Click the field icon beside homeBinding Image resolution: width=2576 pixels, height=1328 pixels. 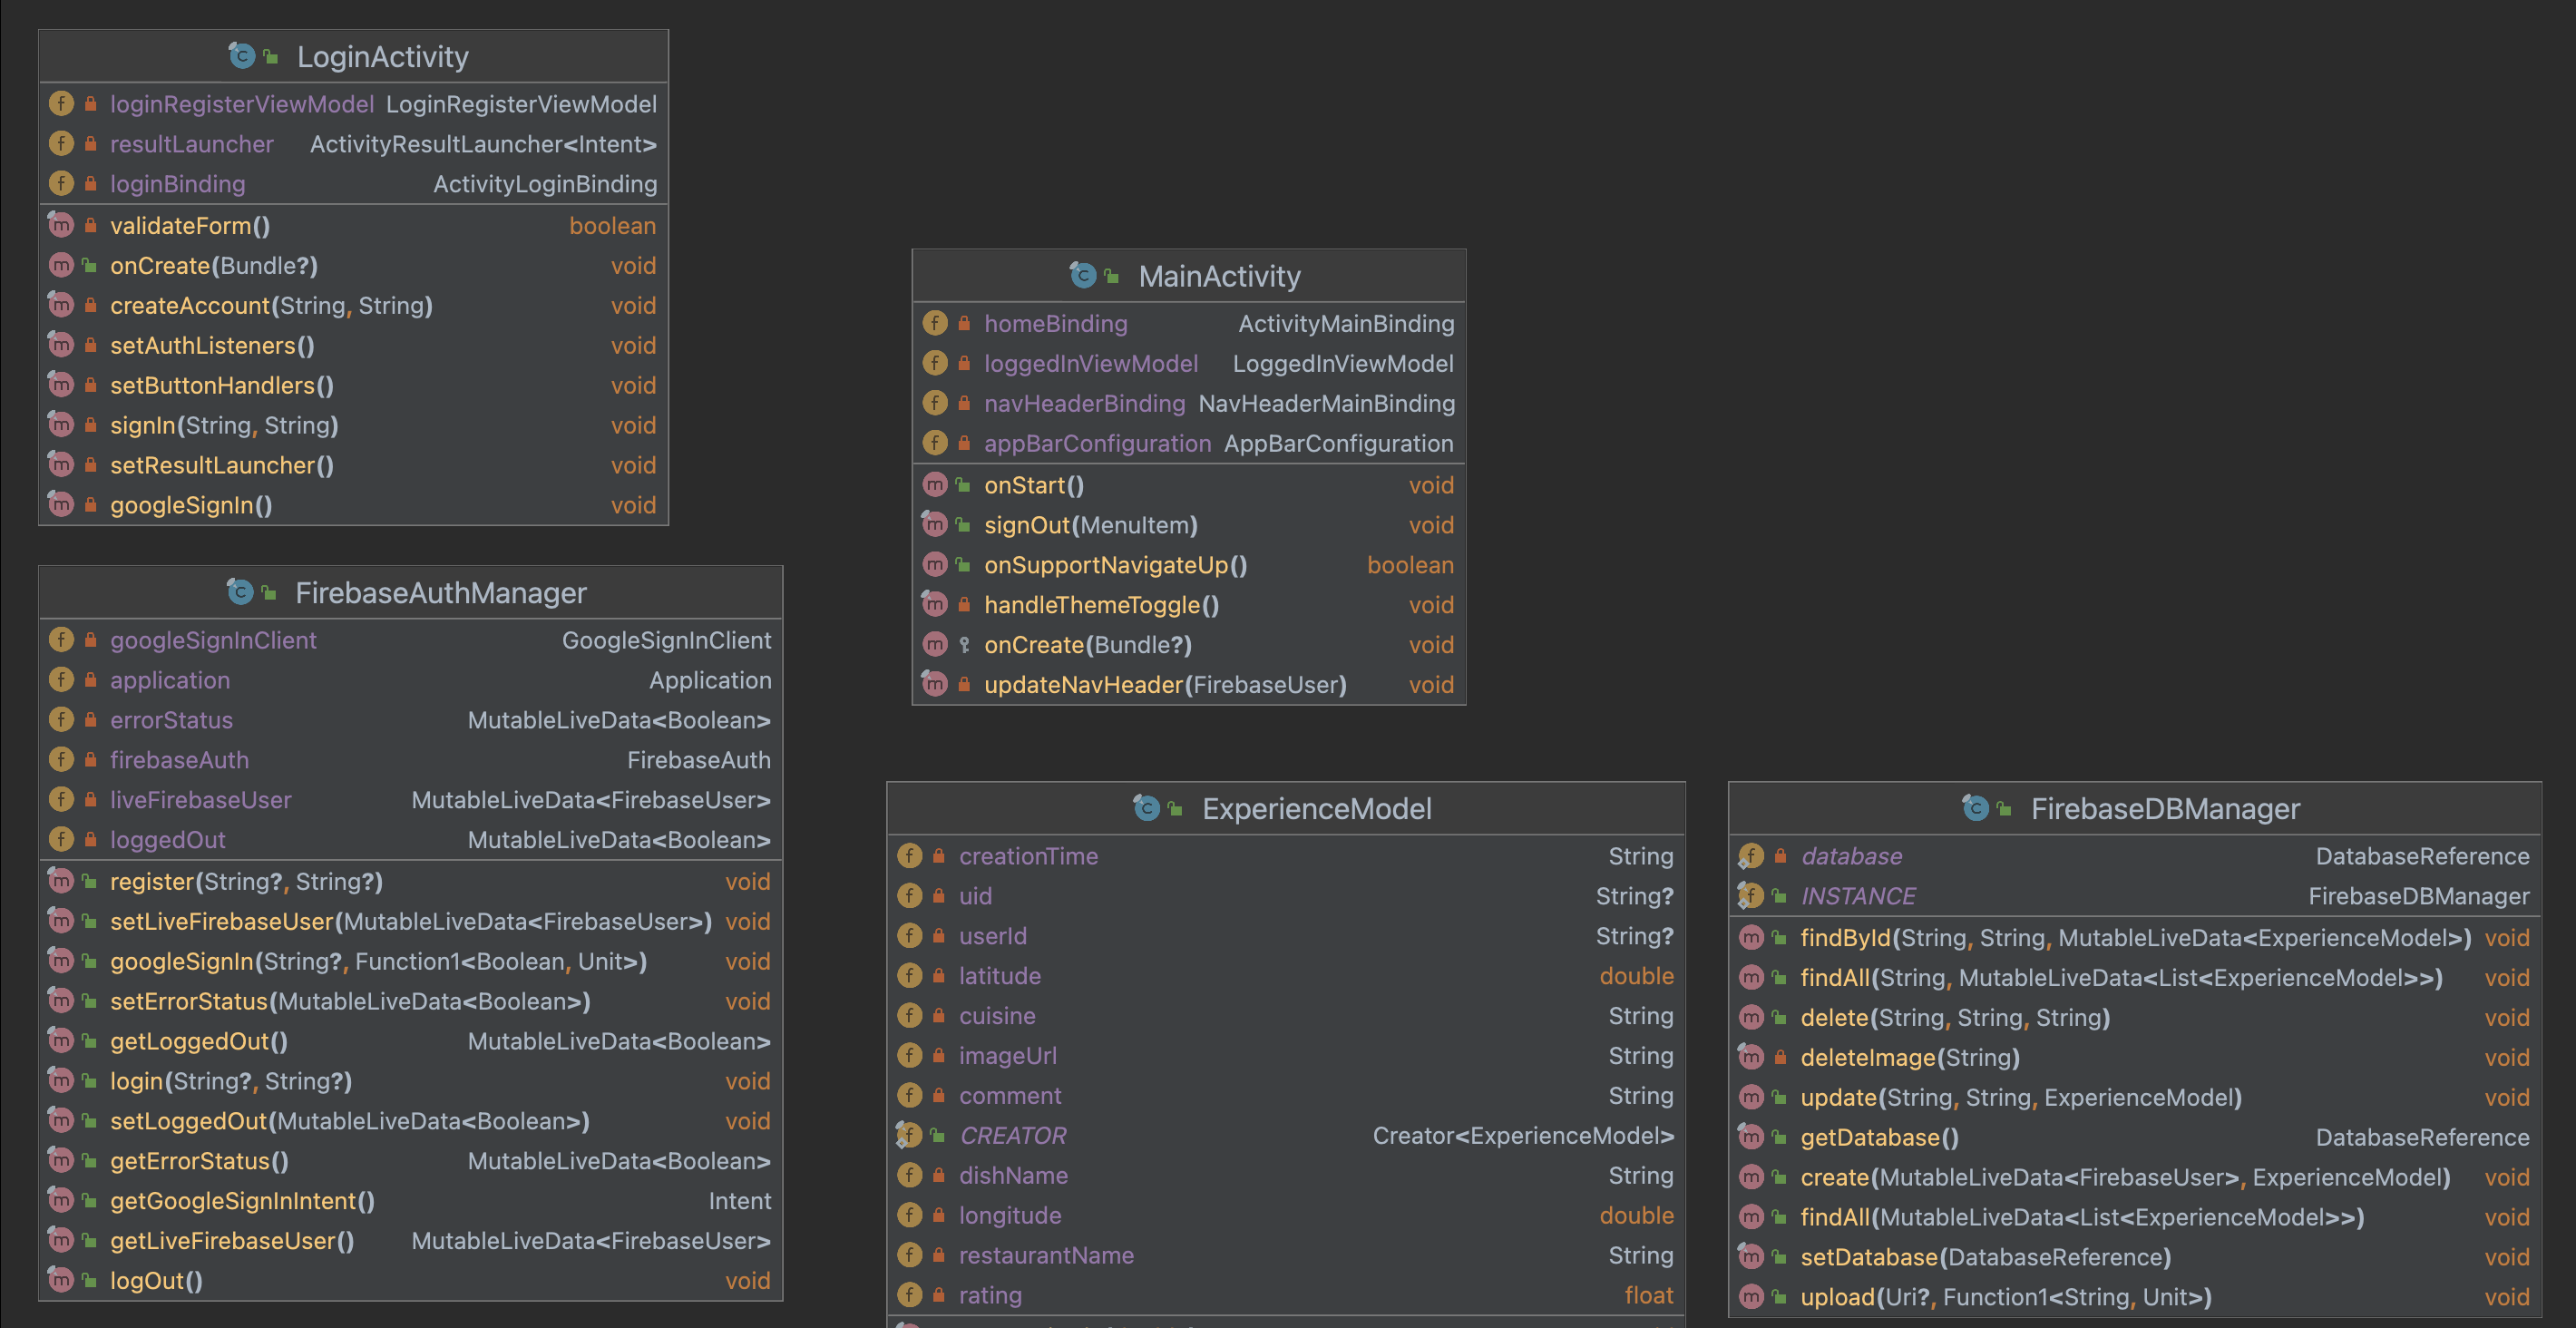point(934,323)
